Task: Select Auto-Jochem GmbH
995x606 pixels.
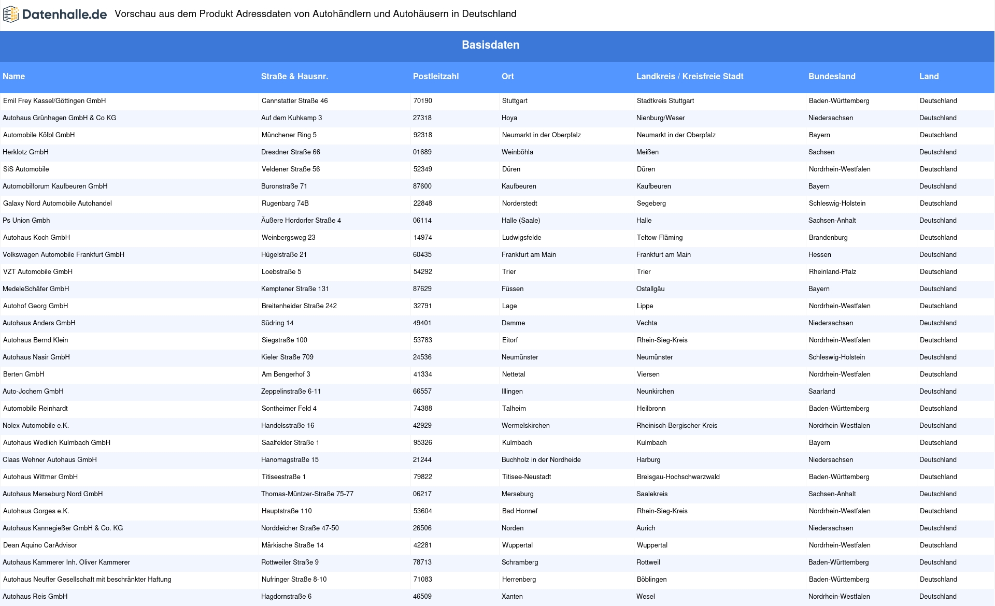Action: coord(33,392)
